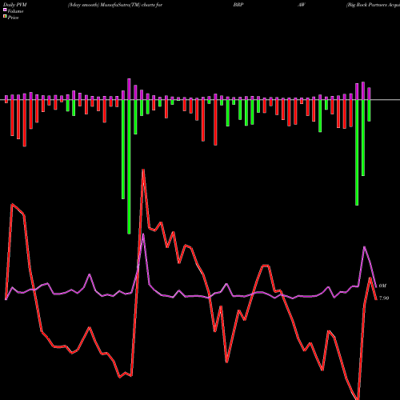The image size is (400, 400).
Task: Click the purple Volume legend swatch
Action: 5,10
